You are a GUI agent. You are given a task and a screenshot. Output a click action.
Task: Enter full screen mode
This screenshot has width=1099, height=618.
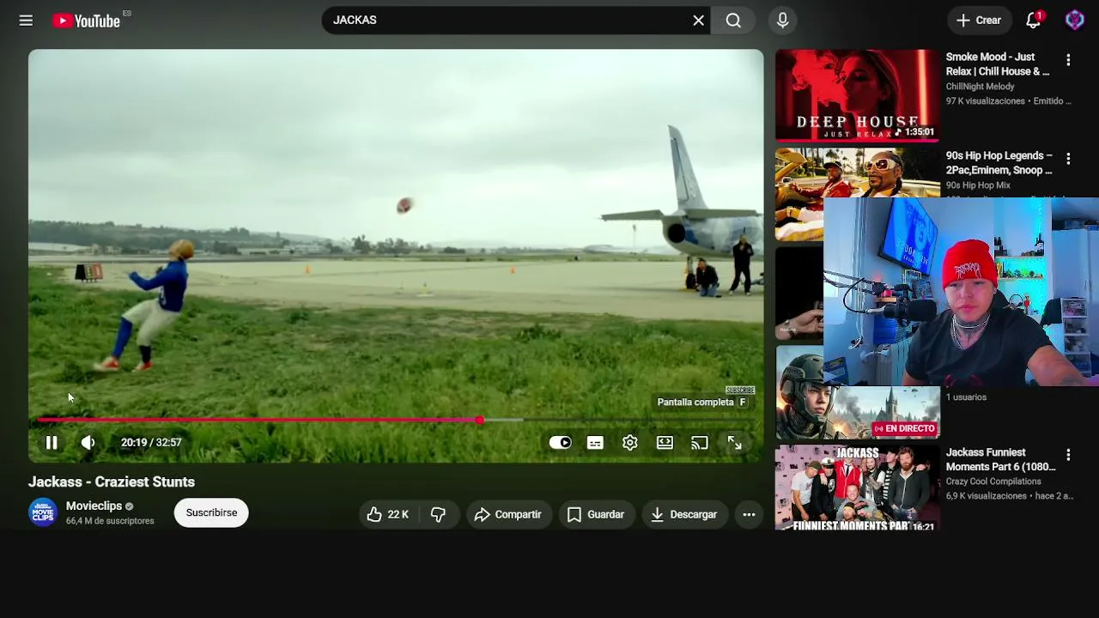[734, 443]
